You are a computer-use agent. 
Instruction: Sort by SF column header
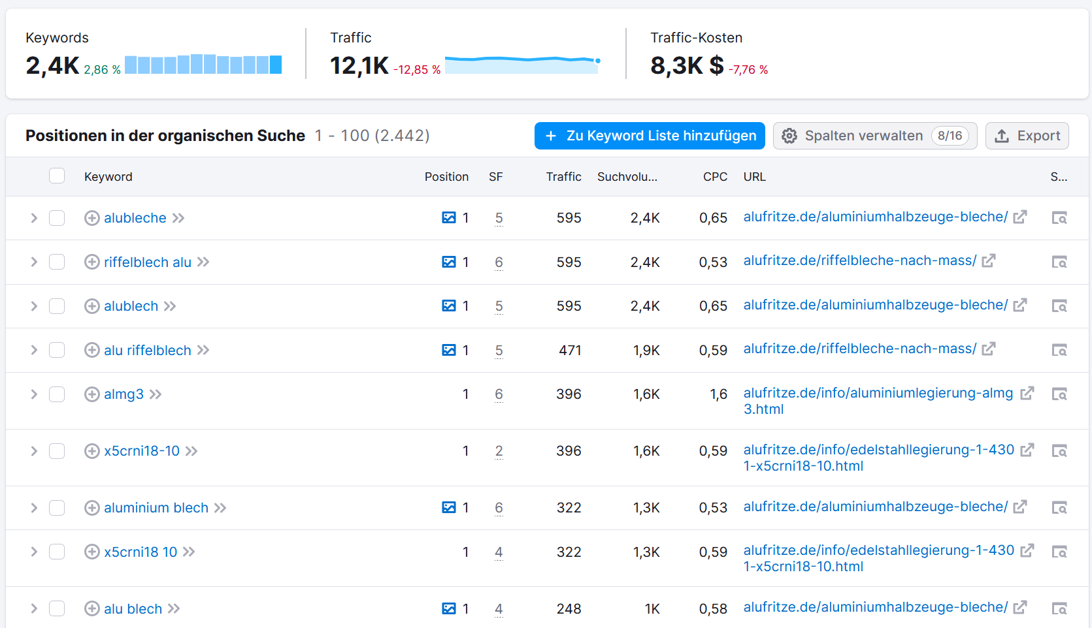tap(496, 177)
